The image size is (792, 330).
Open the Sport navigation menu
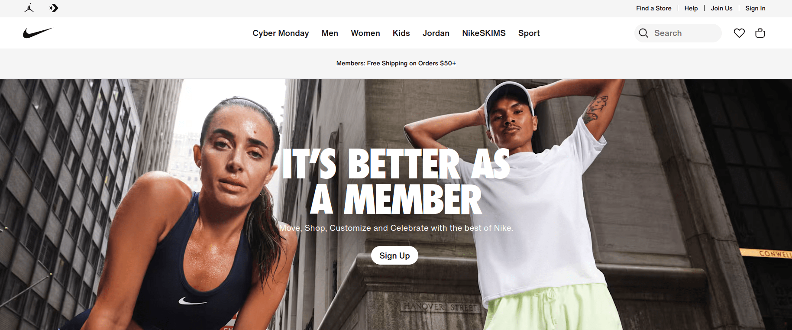(529, 33)
